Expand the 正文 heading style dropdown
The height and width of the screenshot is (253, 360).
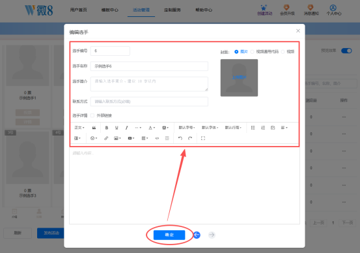click(x=79, y=128)
